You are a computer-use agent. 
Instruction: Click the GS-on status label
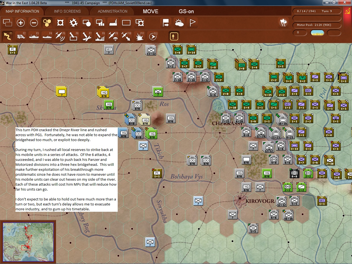[x=186, y=11]
